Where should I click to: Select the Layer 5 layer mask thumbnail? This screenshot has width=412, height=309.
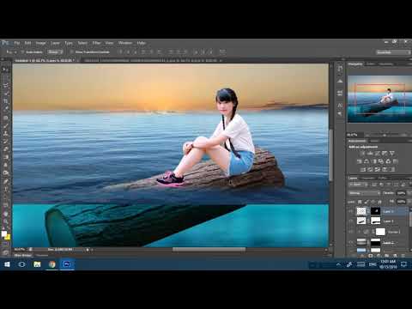(376, 211)
